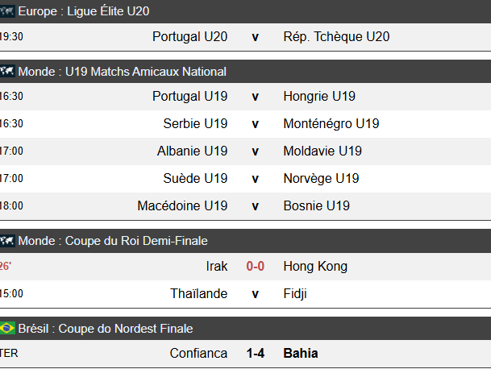The height and width of the screenshot is (369, 491).
Task: Click the world icon beside Coupe du Roi
Action: point(7,241)
